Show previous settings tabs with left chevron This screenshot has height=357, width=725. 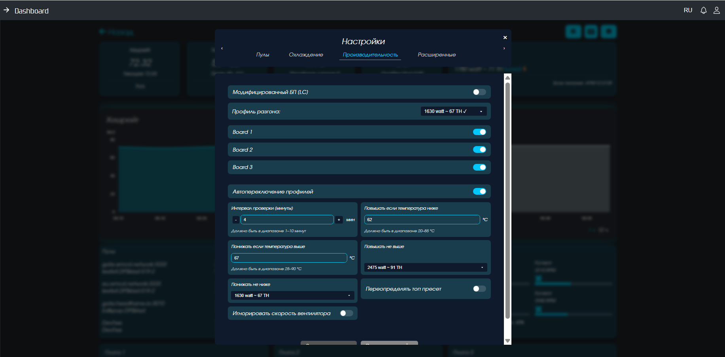tap(222, 48)
